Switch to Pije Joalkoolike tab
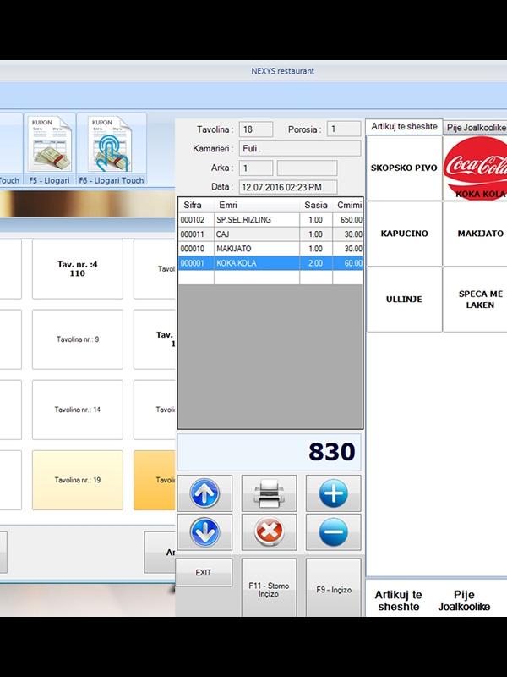The image size is (507, 677). coord(476,127)
